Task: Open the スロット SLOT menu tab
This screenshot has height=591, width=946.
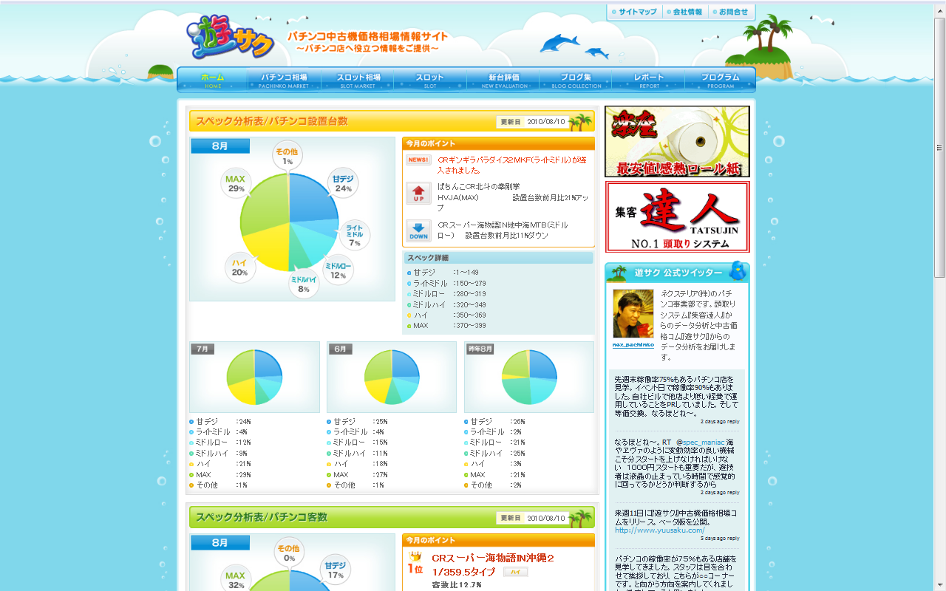Action: [x=430, y=80]
